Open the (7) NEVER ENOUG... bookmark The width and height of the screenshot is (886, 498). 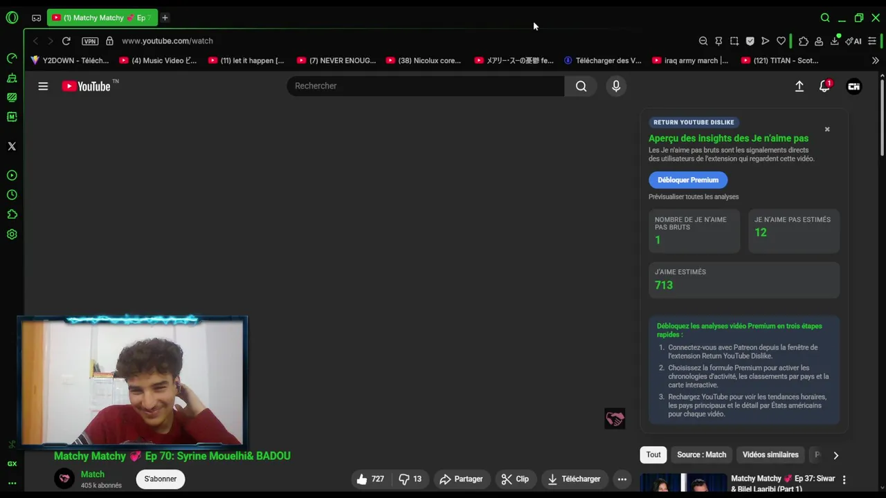(336, 60)
